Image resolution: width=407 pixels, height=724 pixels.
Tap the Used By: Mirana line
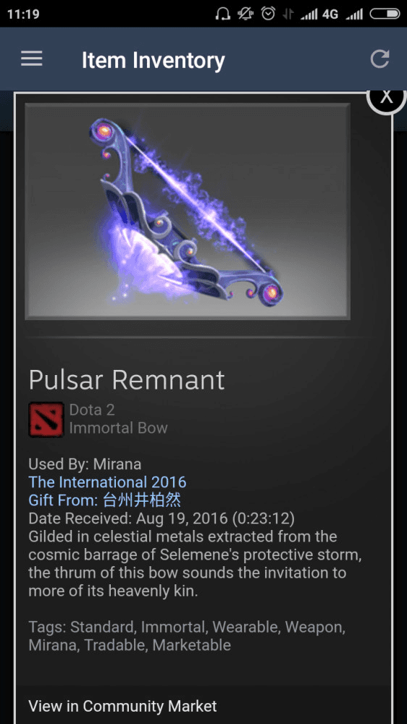click(x=85, y=463)
